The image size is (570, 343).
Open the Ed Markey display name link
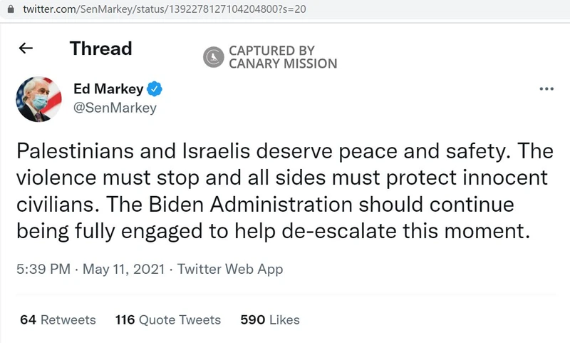coord(108,89)
